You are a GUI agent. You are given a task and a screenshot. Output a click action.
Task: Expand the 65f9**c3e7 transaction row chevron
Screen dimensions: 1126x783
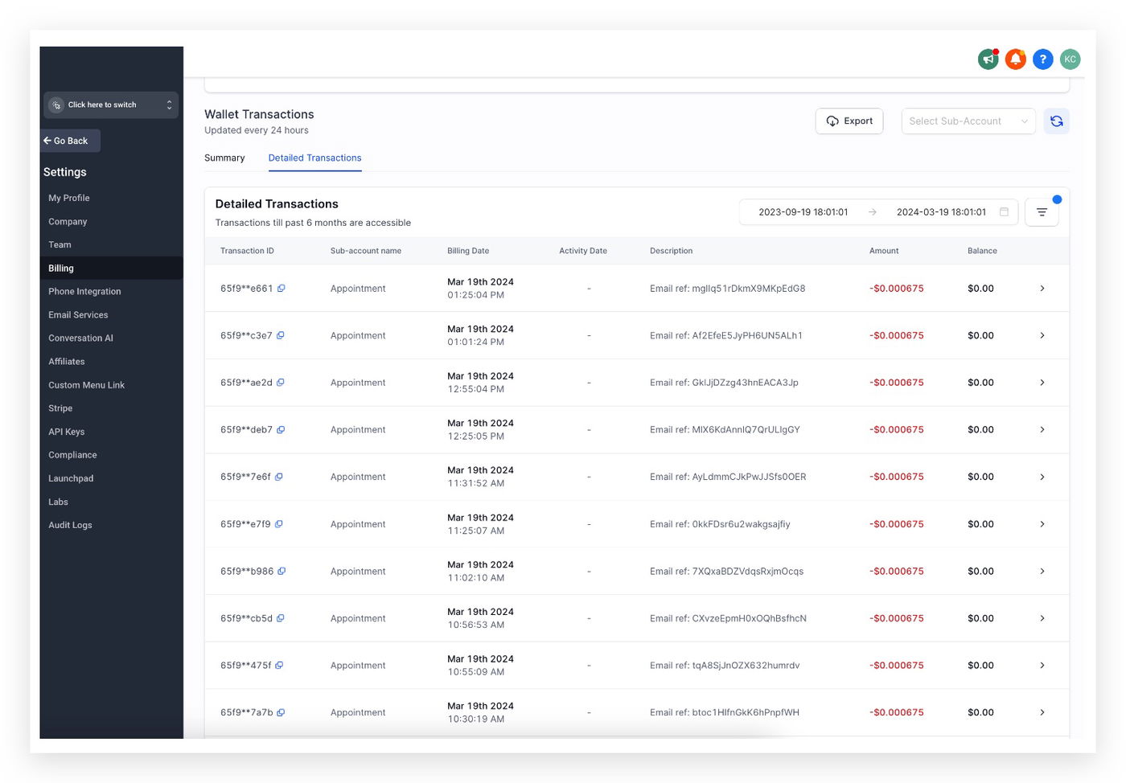click(x=1042, y=336)
